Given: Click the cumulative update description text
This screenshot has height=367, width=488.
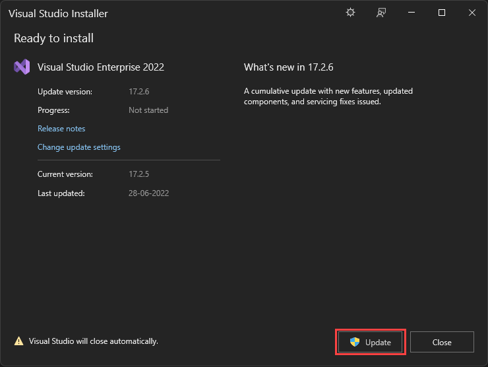Looking at the screenshot, I should tap(328, 96).
